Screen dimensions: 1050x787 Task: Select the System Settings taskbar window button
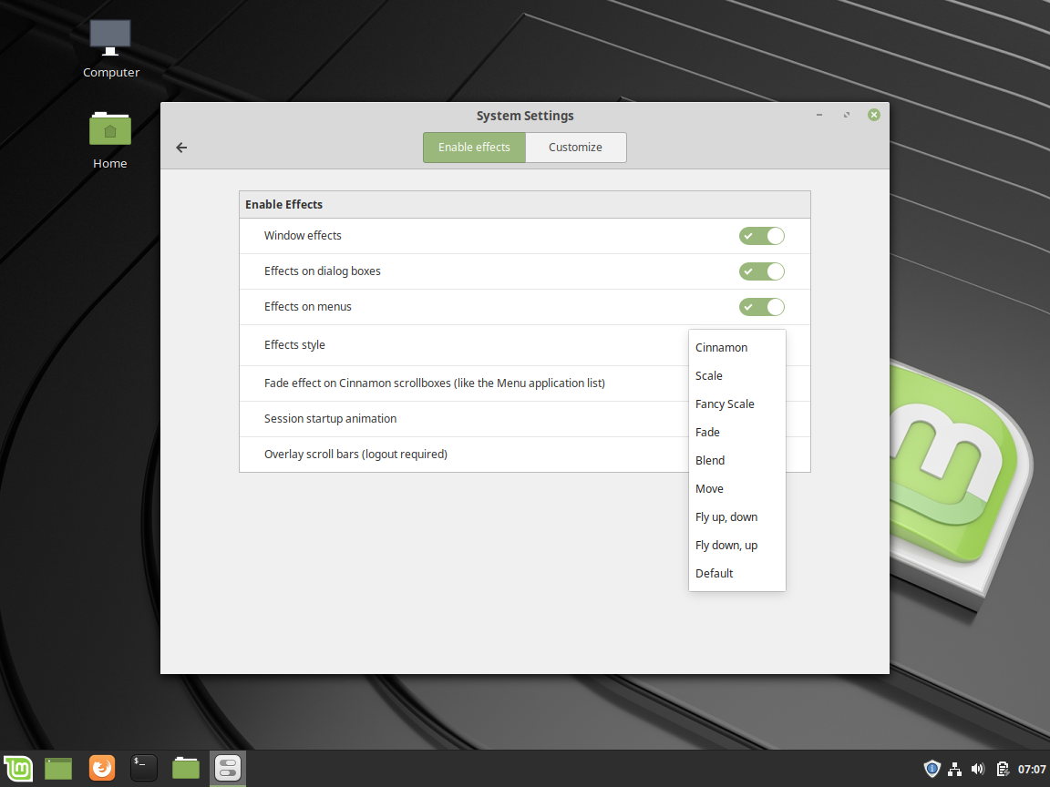click(x=228, y=768)
